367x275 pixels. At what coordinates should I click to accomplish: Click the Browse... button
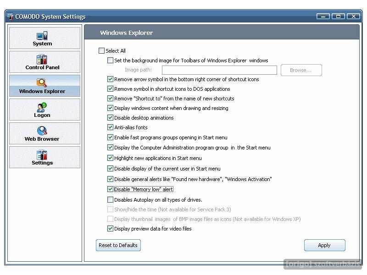(301, 70)
